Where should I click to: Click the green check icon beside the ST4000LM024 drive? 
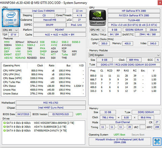pyautogui.click(x=4, y=131)
